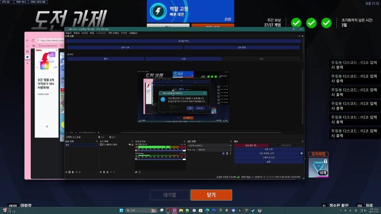381x214 pixels.
Task: Click '새 대상 추가' add new target button
Action: [184, 41]
